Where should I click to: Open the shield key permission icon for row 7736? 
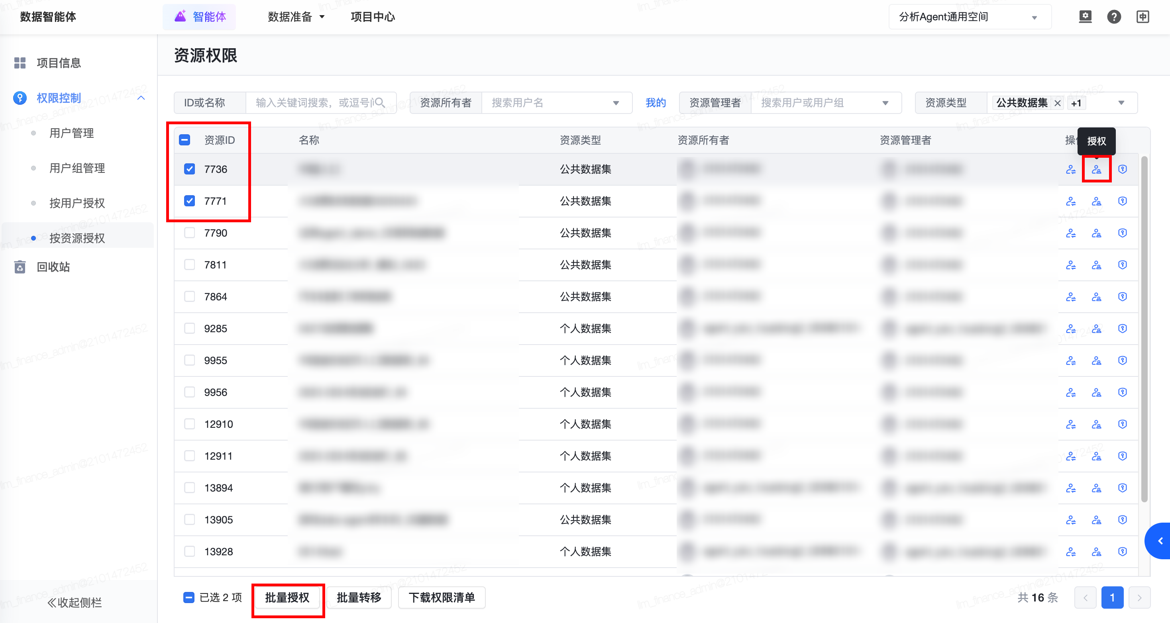1122,169
